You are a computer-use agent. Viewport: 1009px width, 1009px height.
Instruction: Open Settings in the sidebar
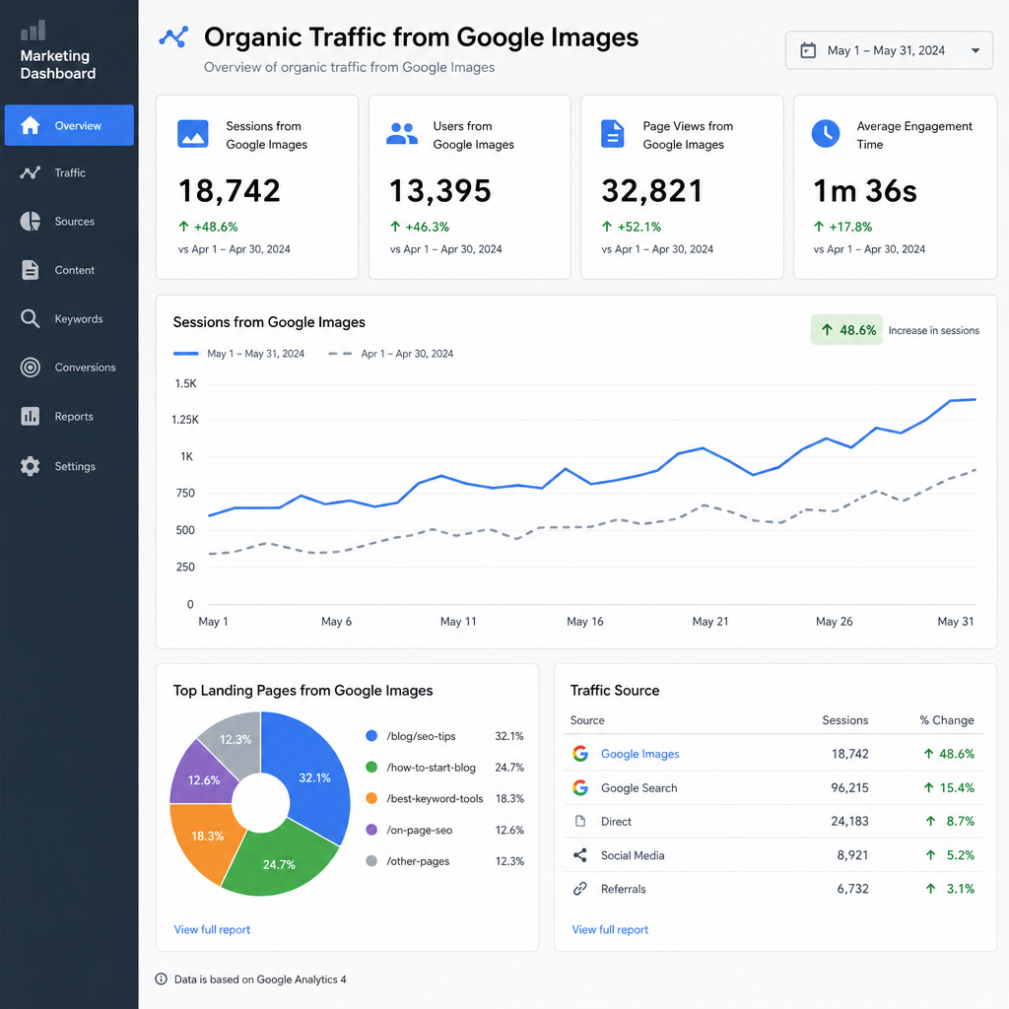(69, 466)
